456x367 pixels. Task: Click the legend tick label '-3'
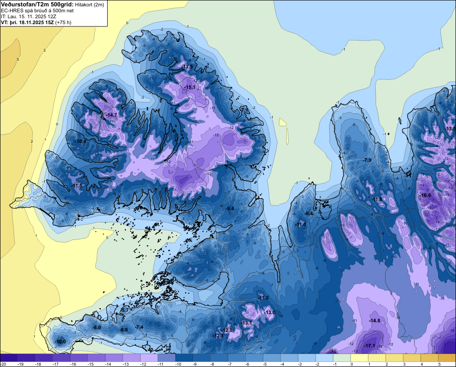[300, 364]
